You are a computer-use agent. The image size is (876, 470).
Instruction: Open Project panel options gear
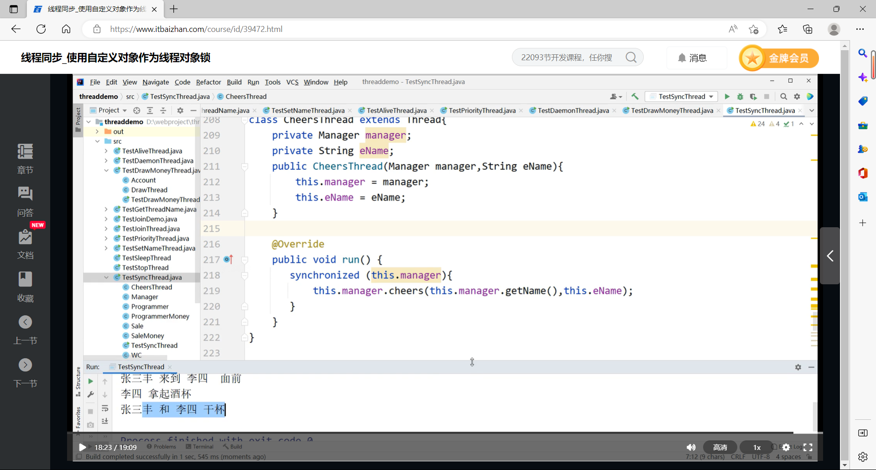(x=180, y=110)
